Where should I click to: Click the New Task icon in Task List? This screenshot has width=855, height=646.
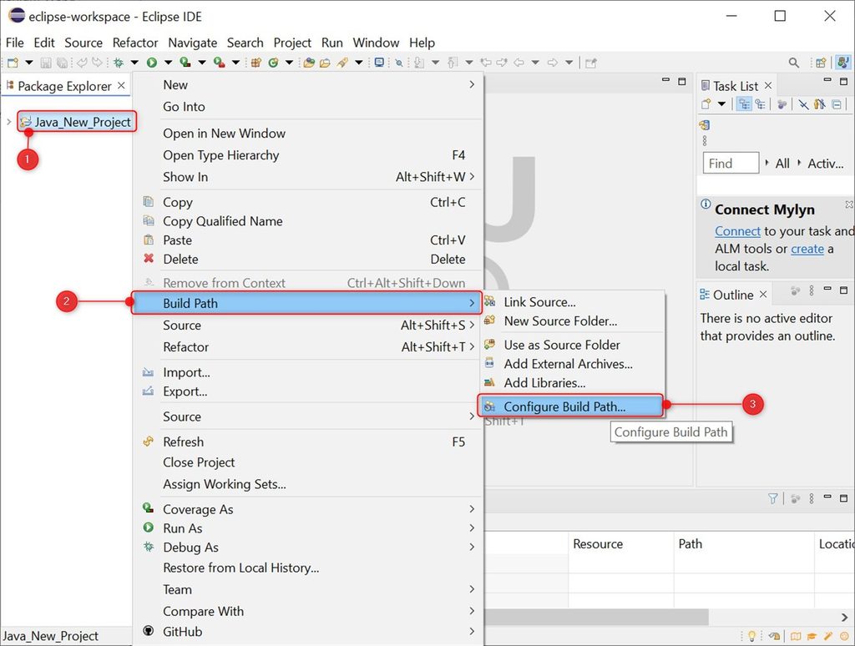tap(706, 103)
